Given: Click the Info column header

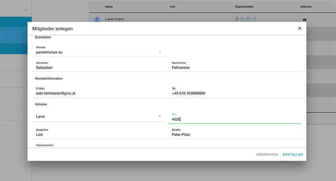Looking at the screenshot, I should pyautogui.click(x=172, y=7).
